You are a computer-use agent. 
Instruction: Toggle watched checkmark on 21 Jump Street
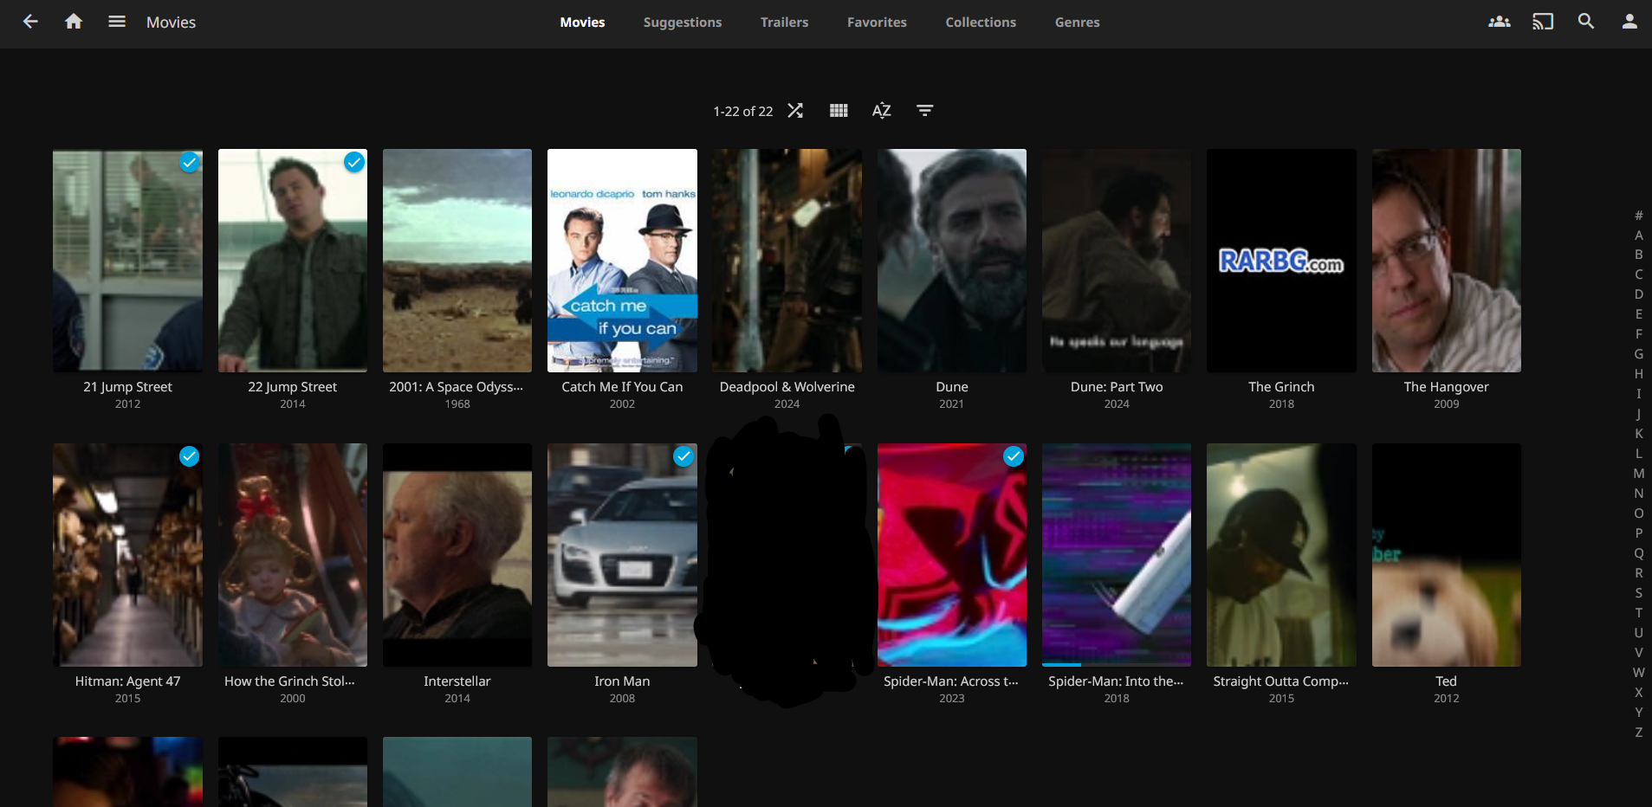pyautogui.click(x=189, y=162)
